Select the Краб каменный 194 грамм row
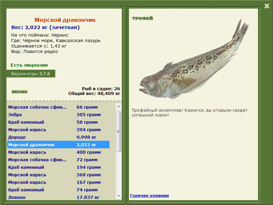This screenshot has height=205, width=273. click(58, 167)
